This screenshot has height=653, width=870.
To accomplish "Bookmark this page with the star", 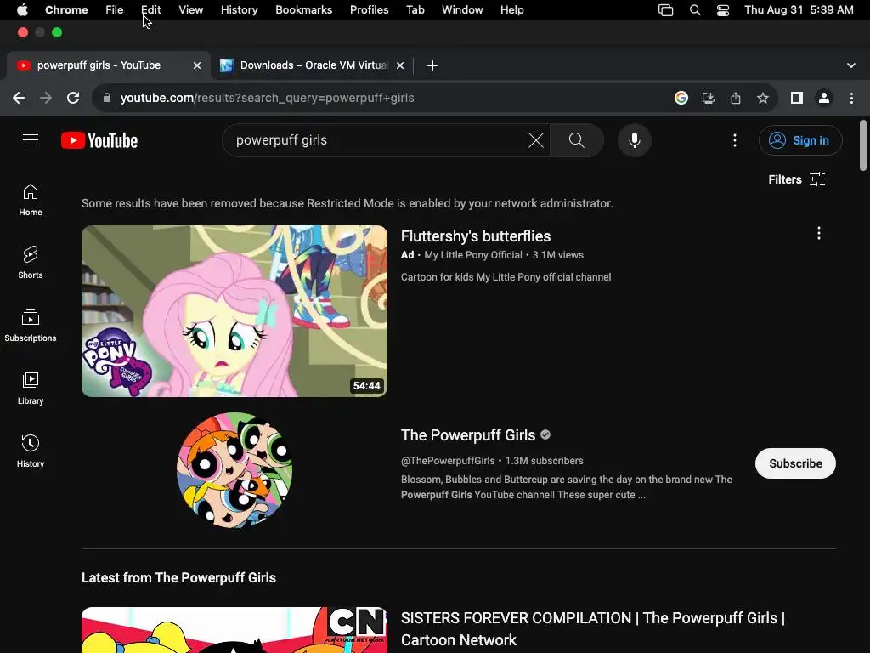I will tap(763, 98).
